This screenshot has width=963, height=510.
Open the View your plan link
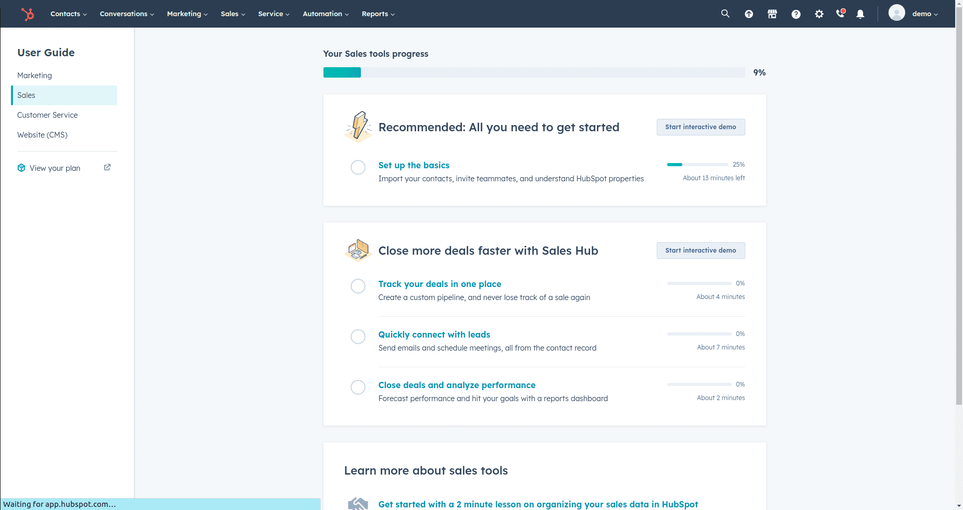[55, 168]
